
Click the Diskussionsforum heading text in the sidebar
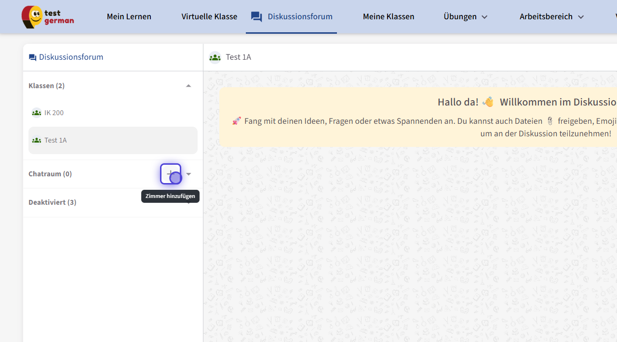point(71,57)
